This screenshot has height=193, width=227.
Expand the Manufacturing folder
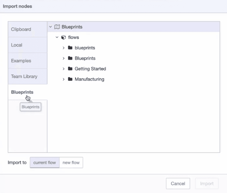point(64,79)
